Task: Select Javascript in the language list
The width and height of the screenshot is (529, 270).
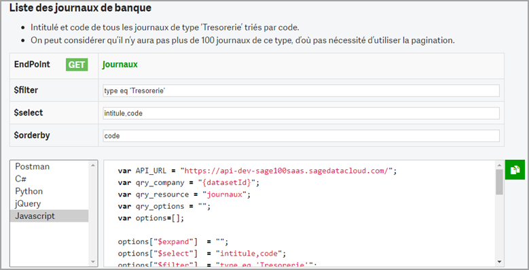Action: [x=50, y=216]
